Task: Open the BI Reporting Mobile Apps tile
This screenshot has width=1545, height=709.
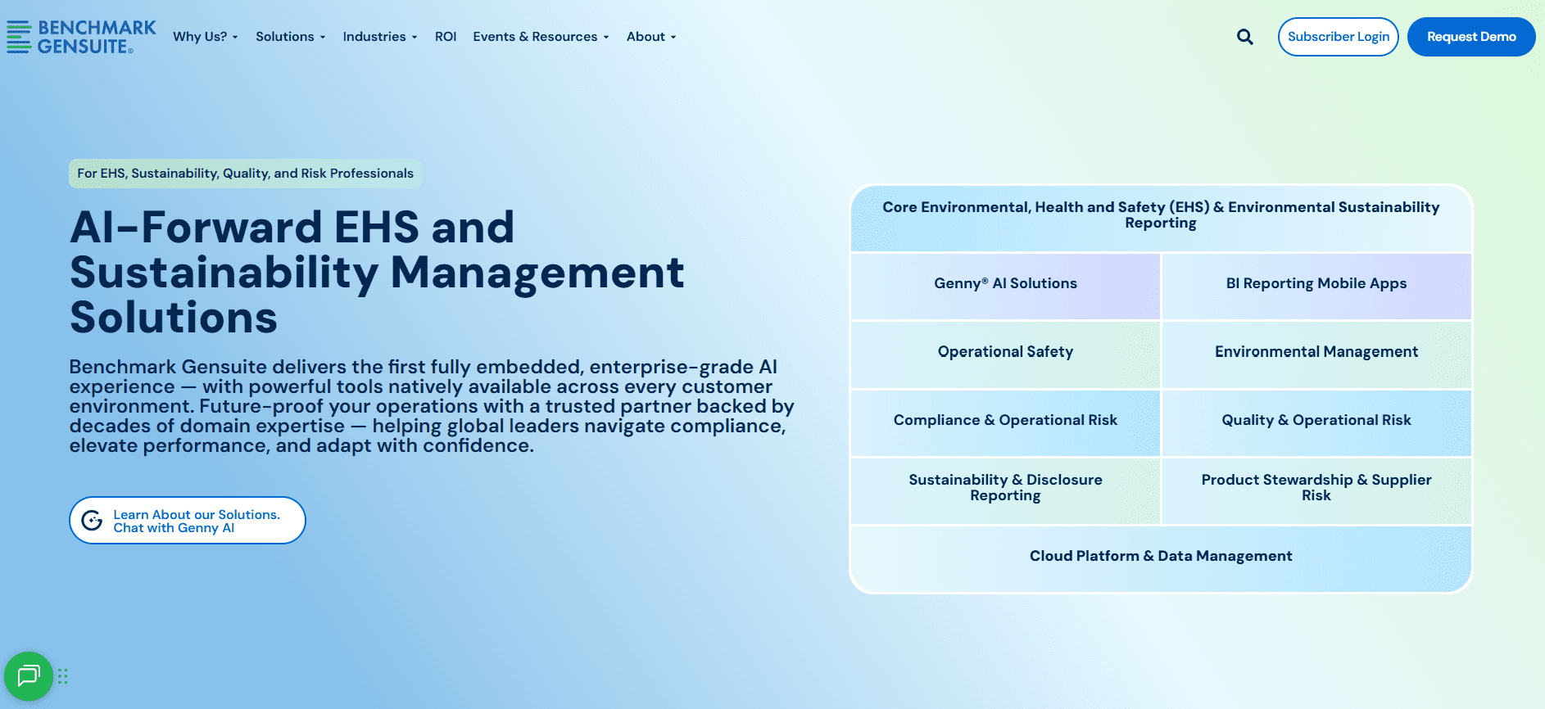Action: pos(1316,286)
